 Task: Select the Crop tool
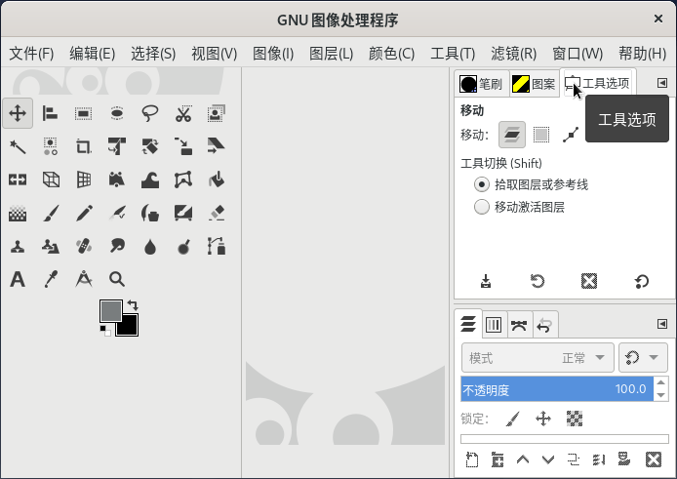click(x=83, y=146)
